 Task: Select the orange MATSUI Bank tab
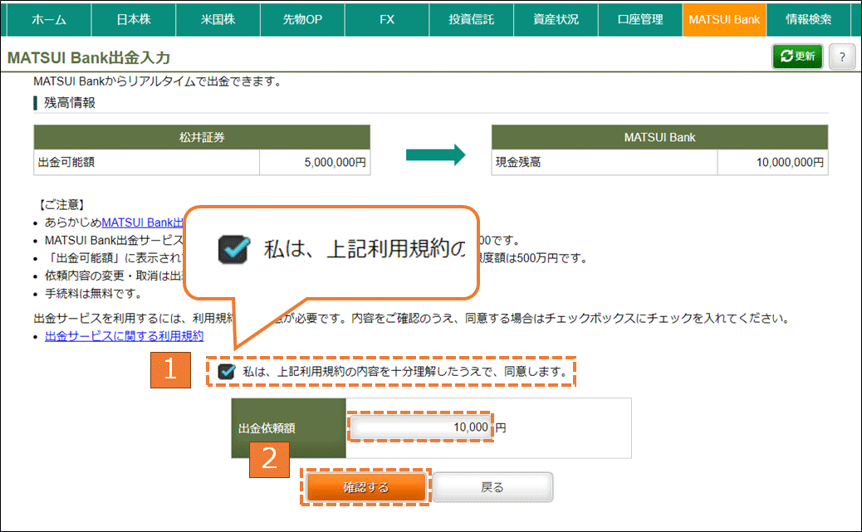(724, 19)
